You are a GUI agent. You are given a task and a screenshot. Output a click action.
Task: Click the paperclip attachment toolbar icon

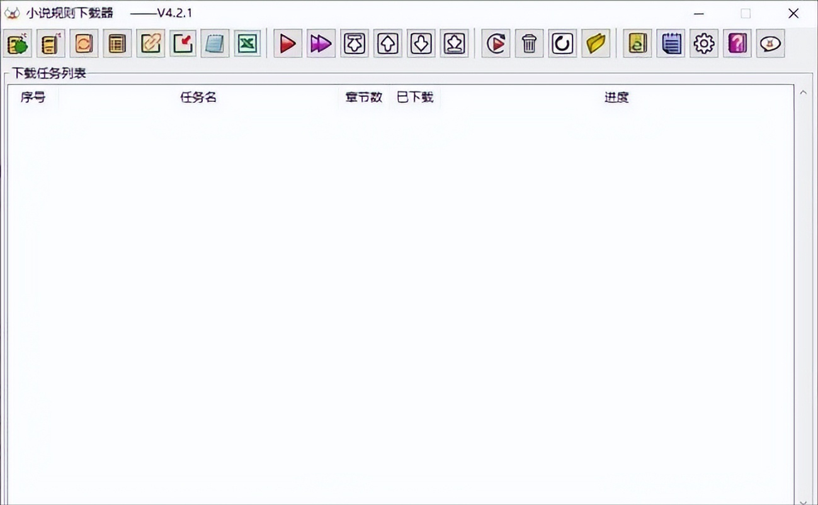click(150, 43)
